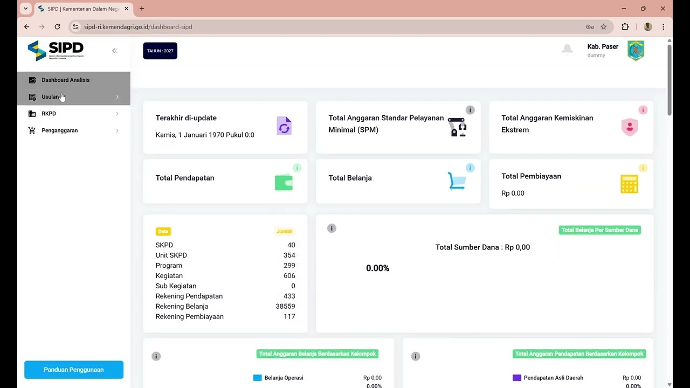
Task: Select the SIPD Kementerian Dalam Negeri tab
Action: [84, 9]
